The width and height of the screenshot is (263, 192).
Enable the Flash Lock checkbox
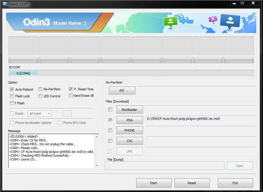(12, 96)
